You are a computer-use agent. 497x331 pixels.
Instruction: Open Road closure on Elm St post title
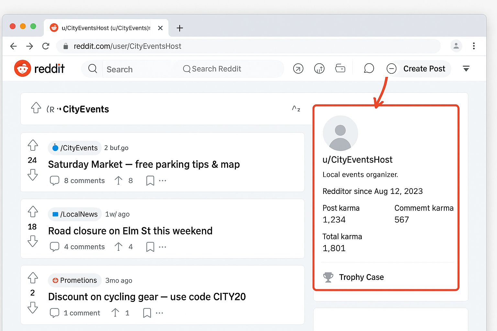tap(130, 231)
